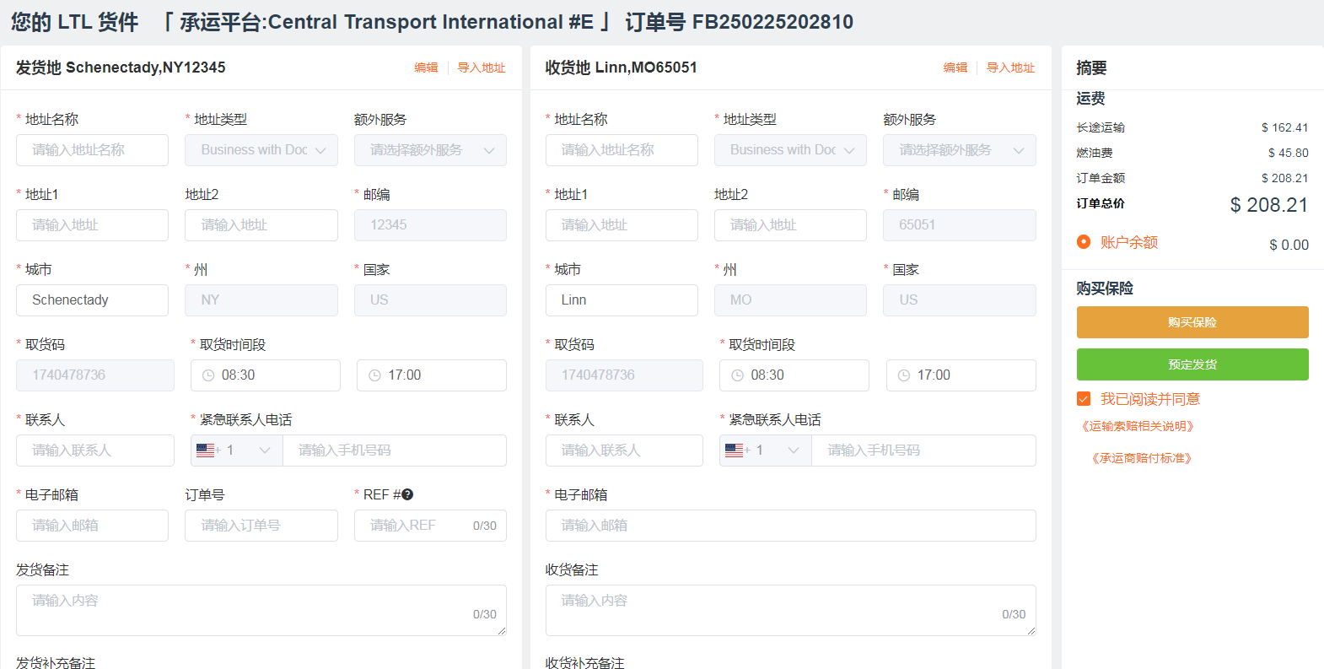The width and height of the screenshot is (1324, 669).
Task: Click clock icon in origin 17:00 pickup time
Action: click(x=374, y=375)
